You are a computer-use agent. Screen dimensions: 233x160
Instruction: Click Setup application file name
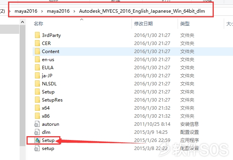coord(48,140)
